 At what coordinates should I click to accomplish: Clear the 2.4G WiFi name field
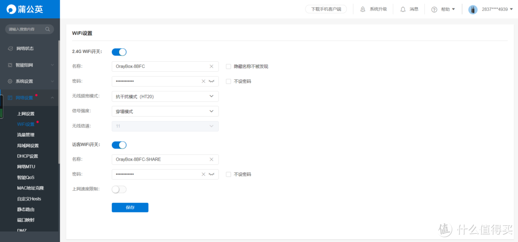212,66
